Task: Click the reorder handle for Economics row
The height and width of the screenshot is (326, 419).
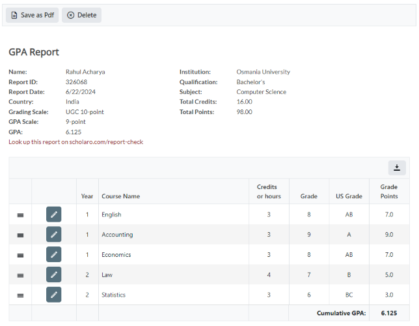Action: tap(20, 256)
